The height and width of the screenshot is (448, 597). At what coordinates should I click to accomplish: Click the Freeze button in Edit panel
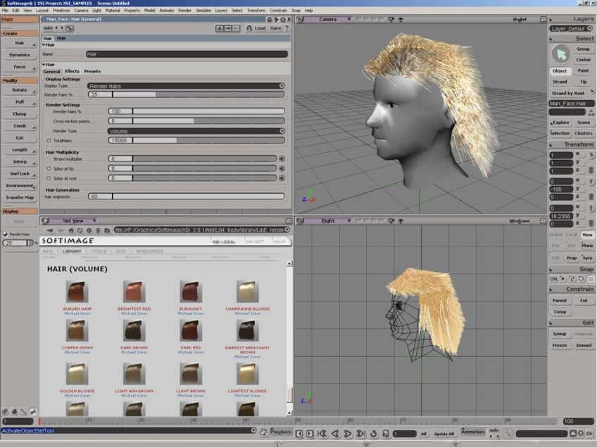pos(560,345)
